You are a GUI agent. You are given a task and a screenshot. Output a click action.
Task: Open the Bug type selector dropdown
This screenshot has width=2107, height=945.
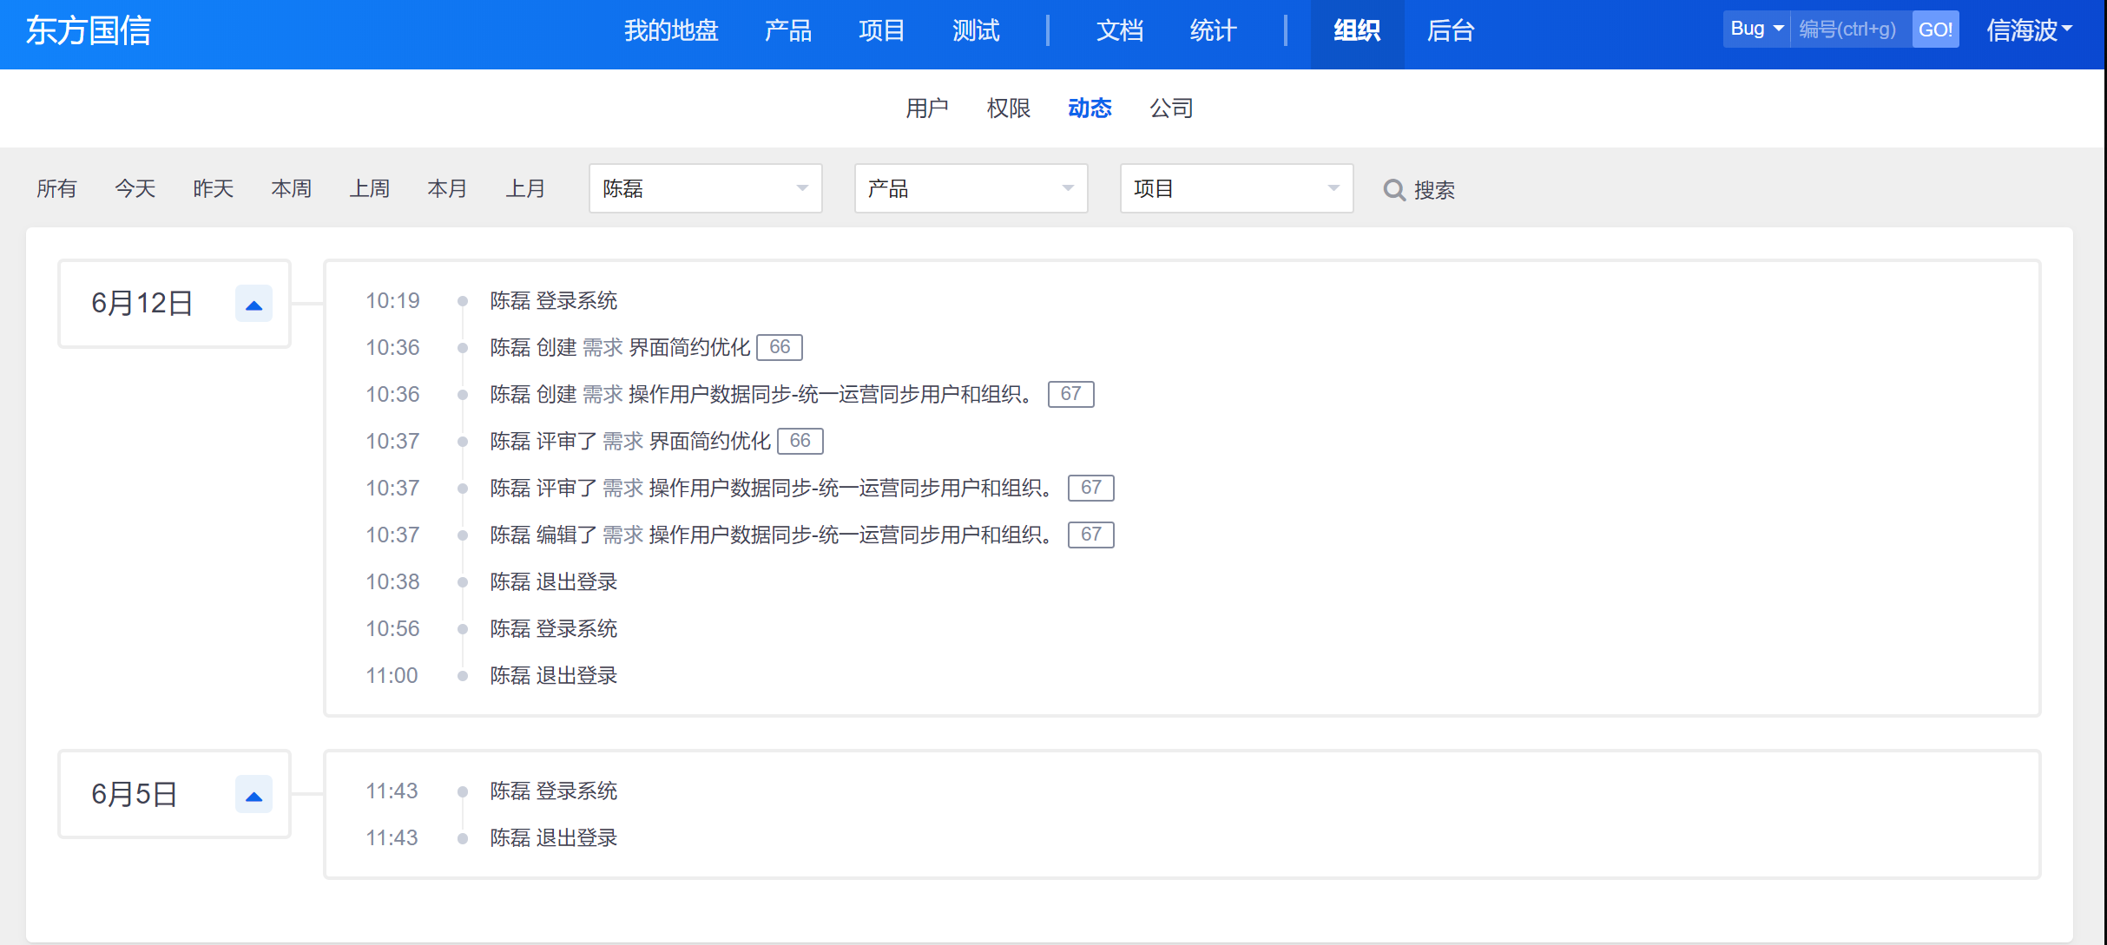1755,30
